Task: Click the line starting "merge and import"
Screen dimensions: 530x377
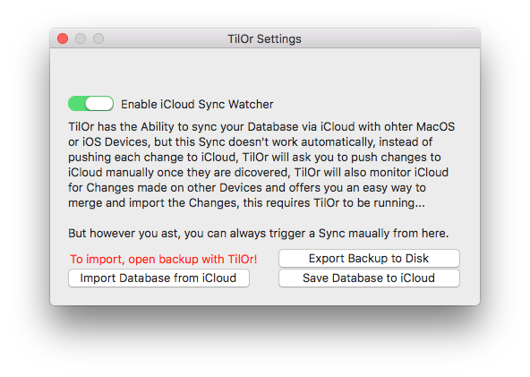Action: click(246, 203)
